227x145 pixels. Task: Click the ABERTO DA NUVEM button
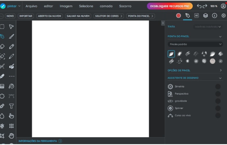coord(49,16)
